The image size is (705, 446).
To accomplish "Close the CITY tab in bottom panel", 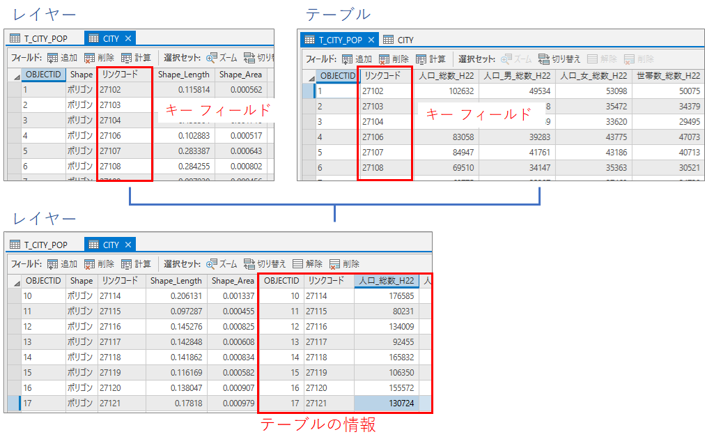I will click(128, 245).
